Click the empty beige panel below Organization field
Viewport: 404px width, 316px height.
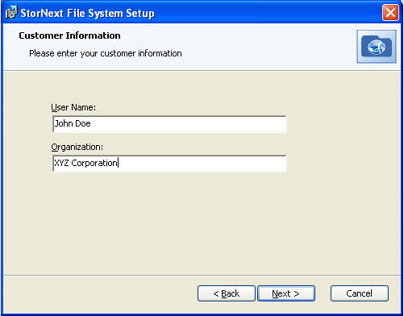coord(202,223)
